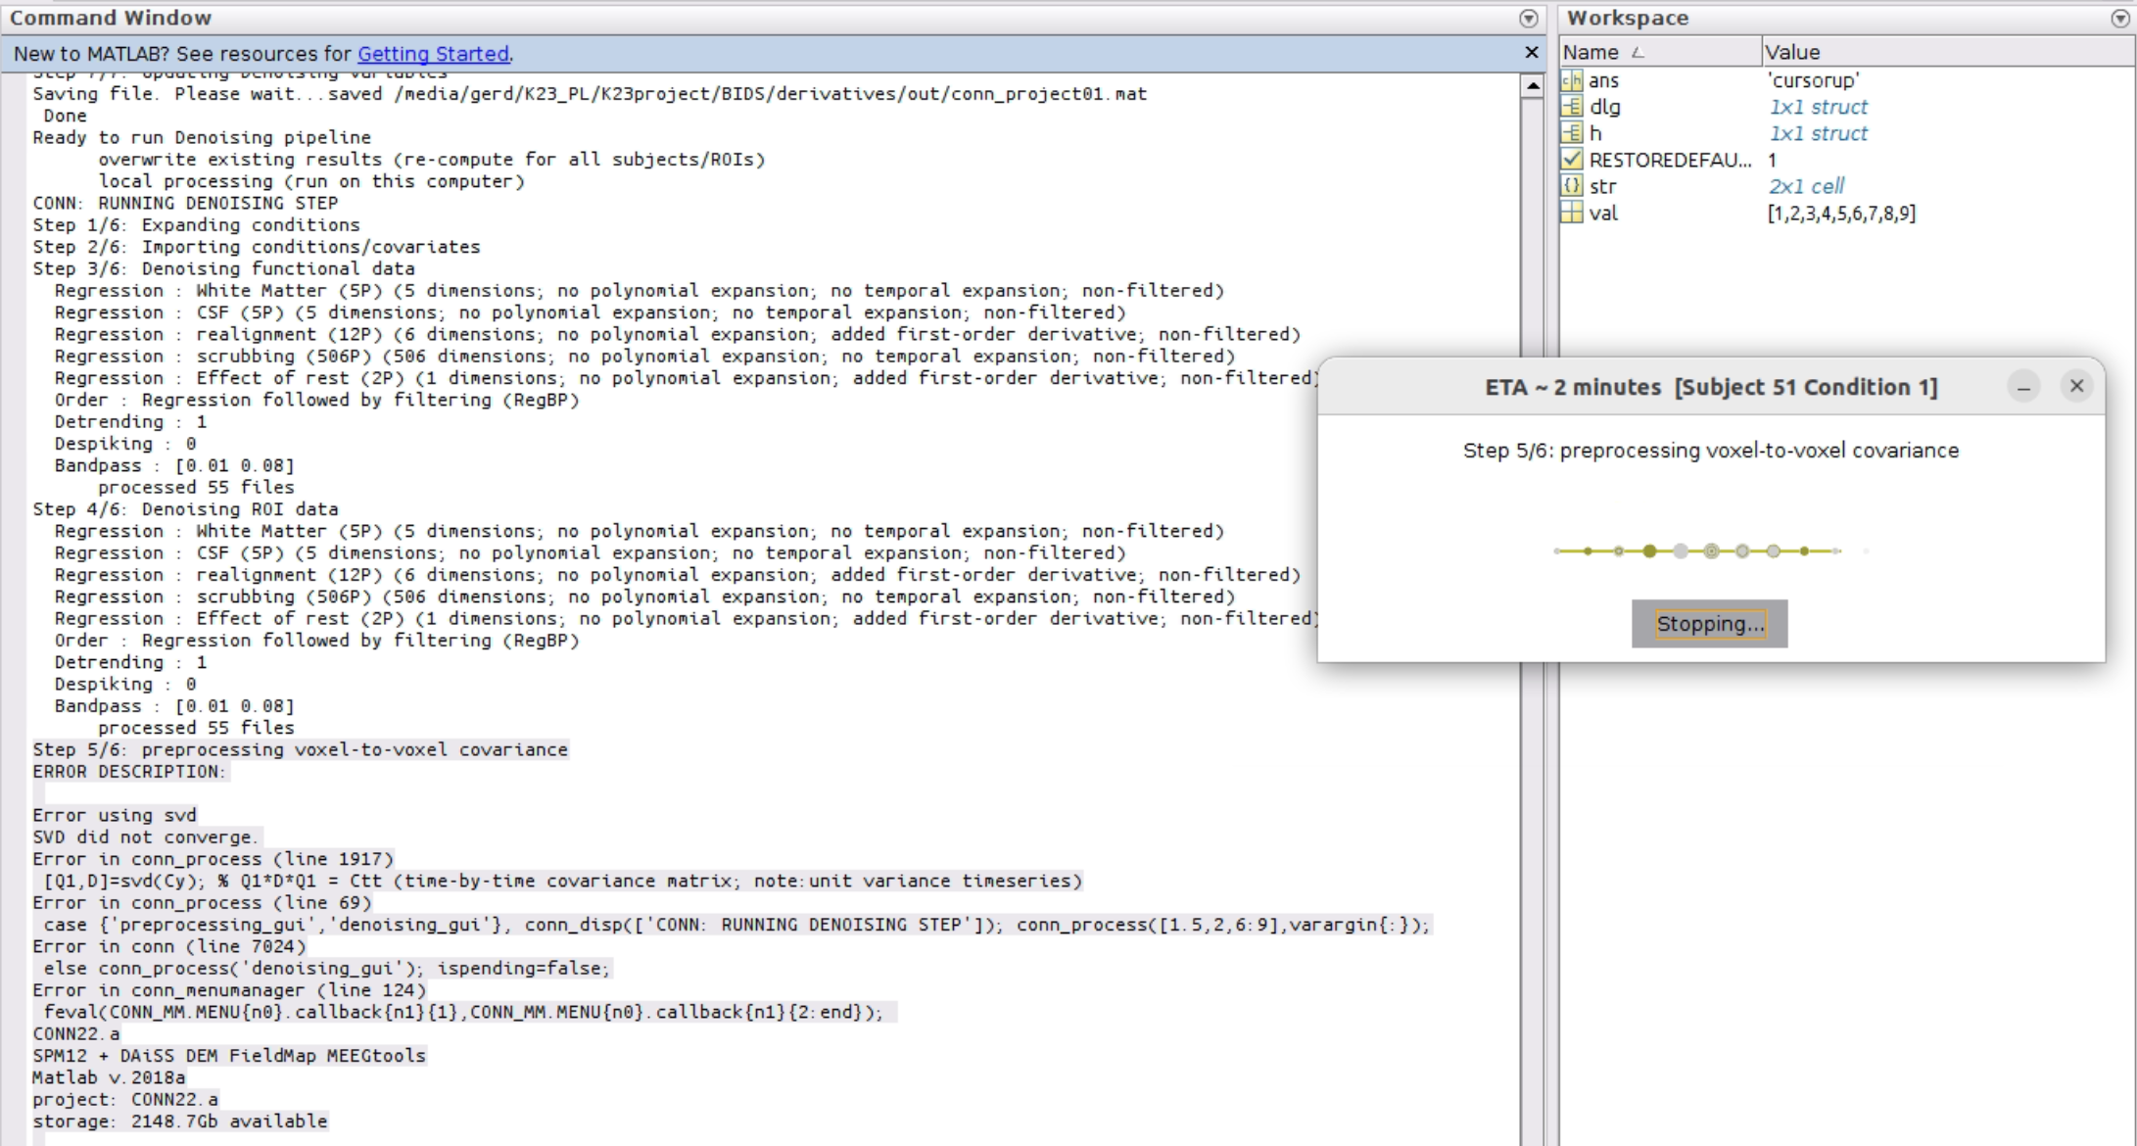Click the str cell array icon
Viewport: 2137px width, 1146px height.
coord(1572,186)
